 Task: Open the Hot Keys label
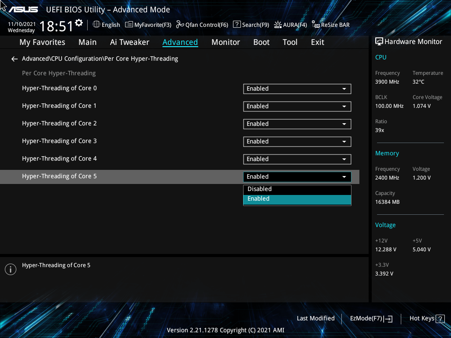[x=421, y=319]
